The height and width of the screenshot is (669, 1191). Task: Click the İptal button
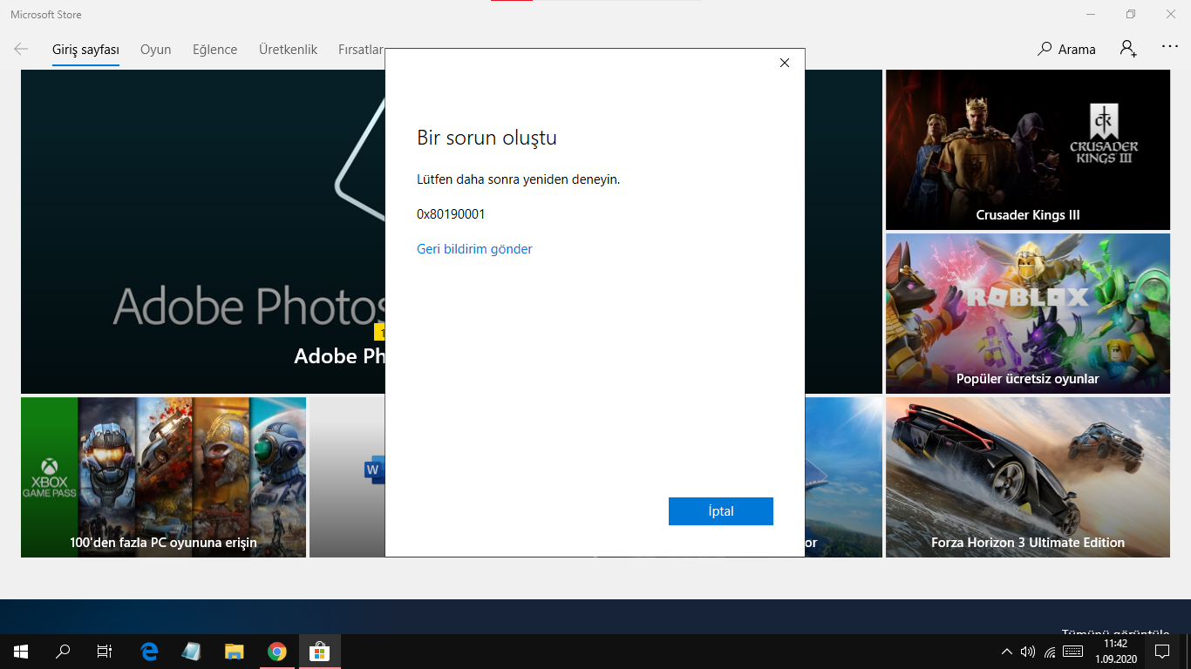[x=721, y=511]
